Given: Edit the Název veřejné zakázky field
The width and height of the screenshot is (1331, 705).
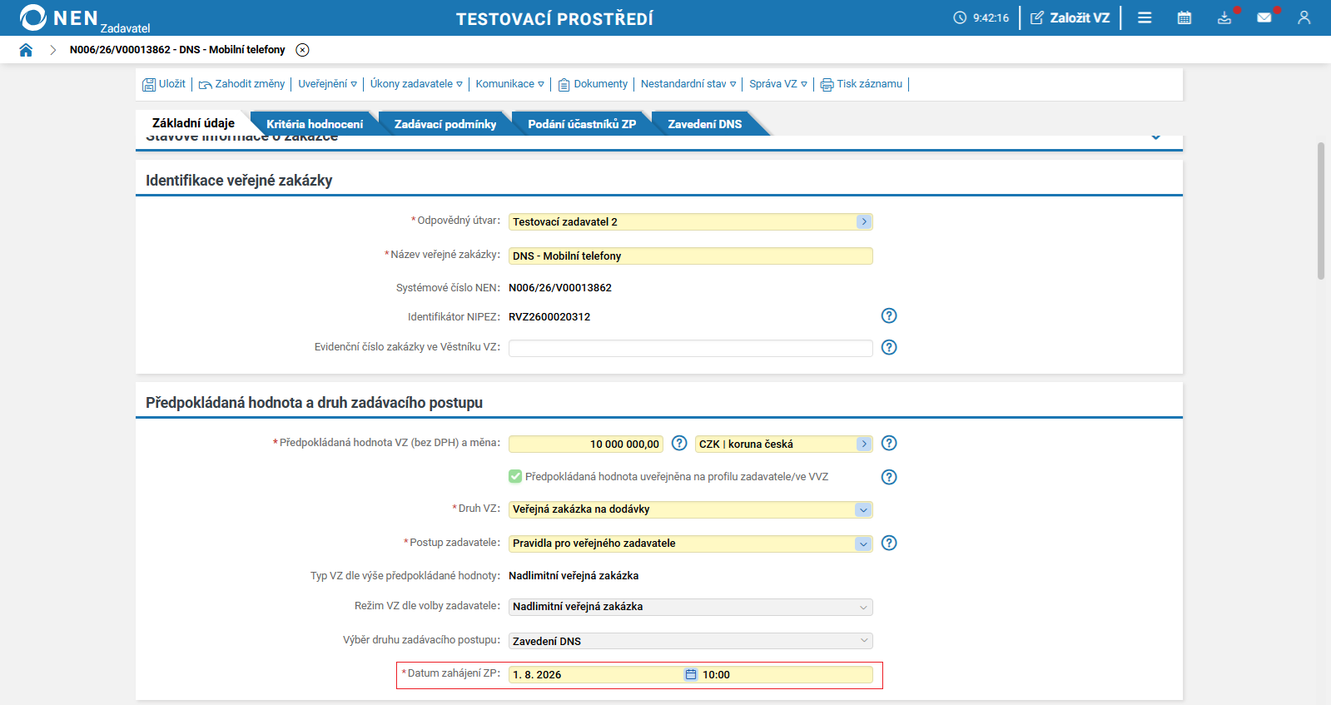Looking at the screenshot, I should pos(691,256).
